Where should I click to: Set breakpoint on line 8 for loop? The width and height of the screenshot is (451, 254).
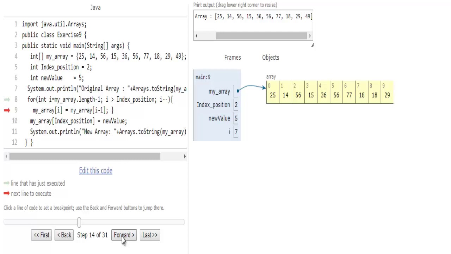100,99
